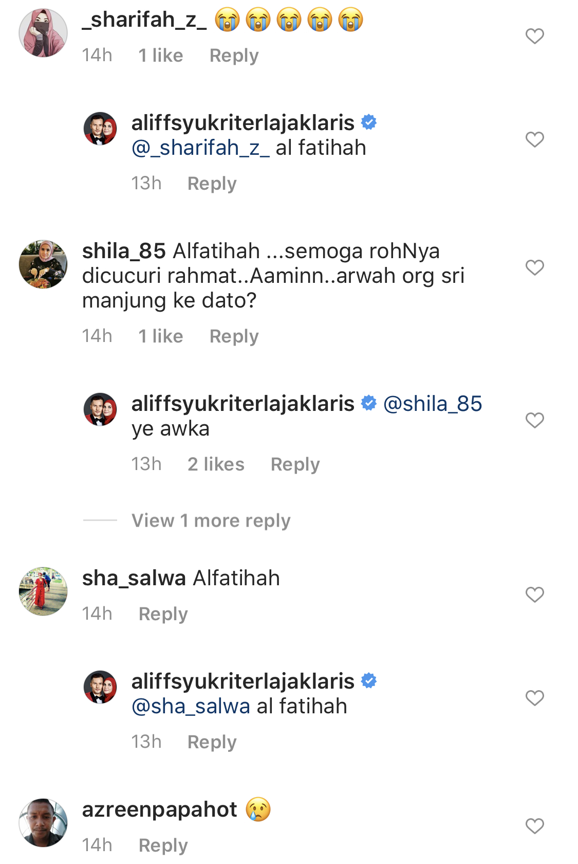Reply to _sharifah_z_'s comment
This screenshot has width=578, height=864.
click(x=234, y=56)
